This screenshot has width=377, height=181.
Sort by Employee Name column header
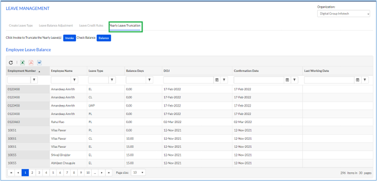click(x=62, y=71)
